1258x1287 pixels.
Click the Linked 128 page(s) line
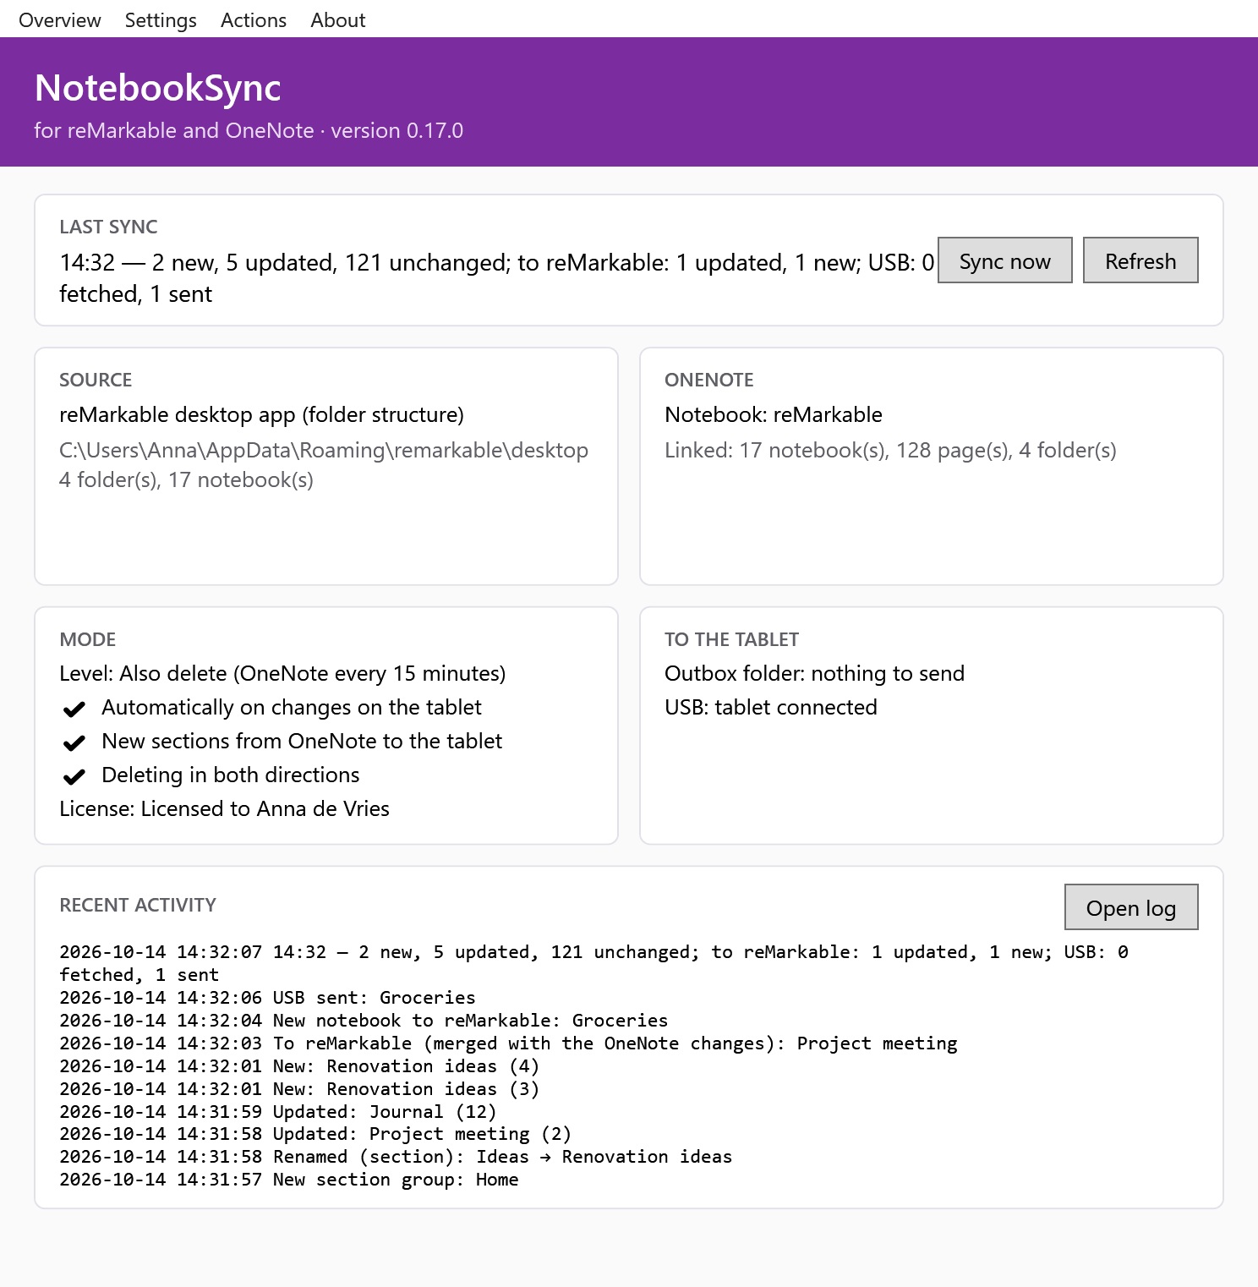890,450
